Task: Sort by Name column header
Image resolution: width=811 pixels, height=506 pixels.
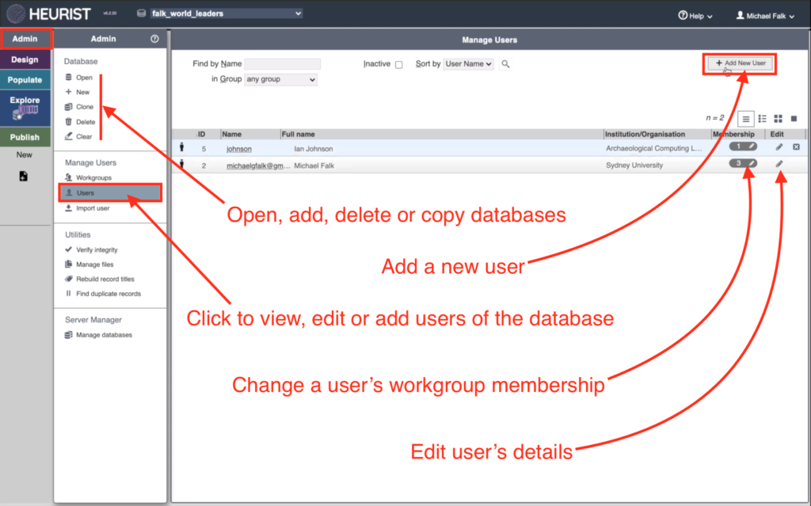Action: tap(232, 134)
